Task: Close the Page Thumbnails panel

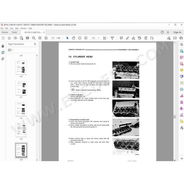Action: [35, 44]
